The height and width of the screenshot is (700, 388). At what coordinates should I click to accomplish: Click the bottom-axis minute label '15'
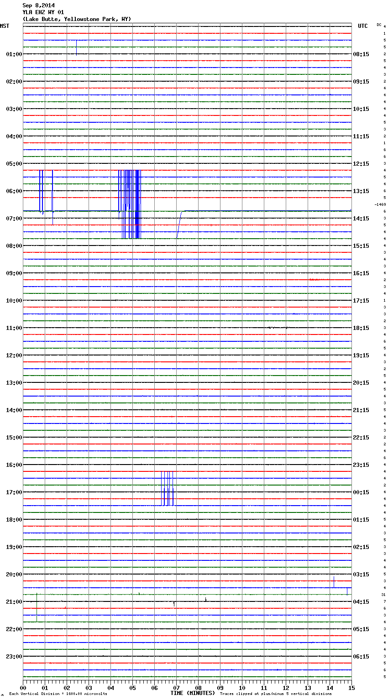[351, 688]
